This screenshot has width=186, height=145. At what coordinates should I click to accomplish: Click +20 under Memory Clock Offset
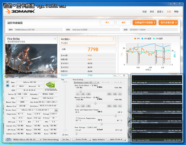(x=109, y=106)
